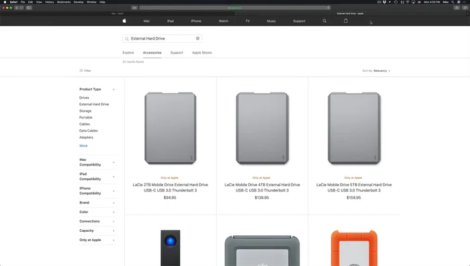Screen dimensions: 470x266
Task: Open LaCie Mobile Drive 4TB product image
Action: [263, 129]
